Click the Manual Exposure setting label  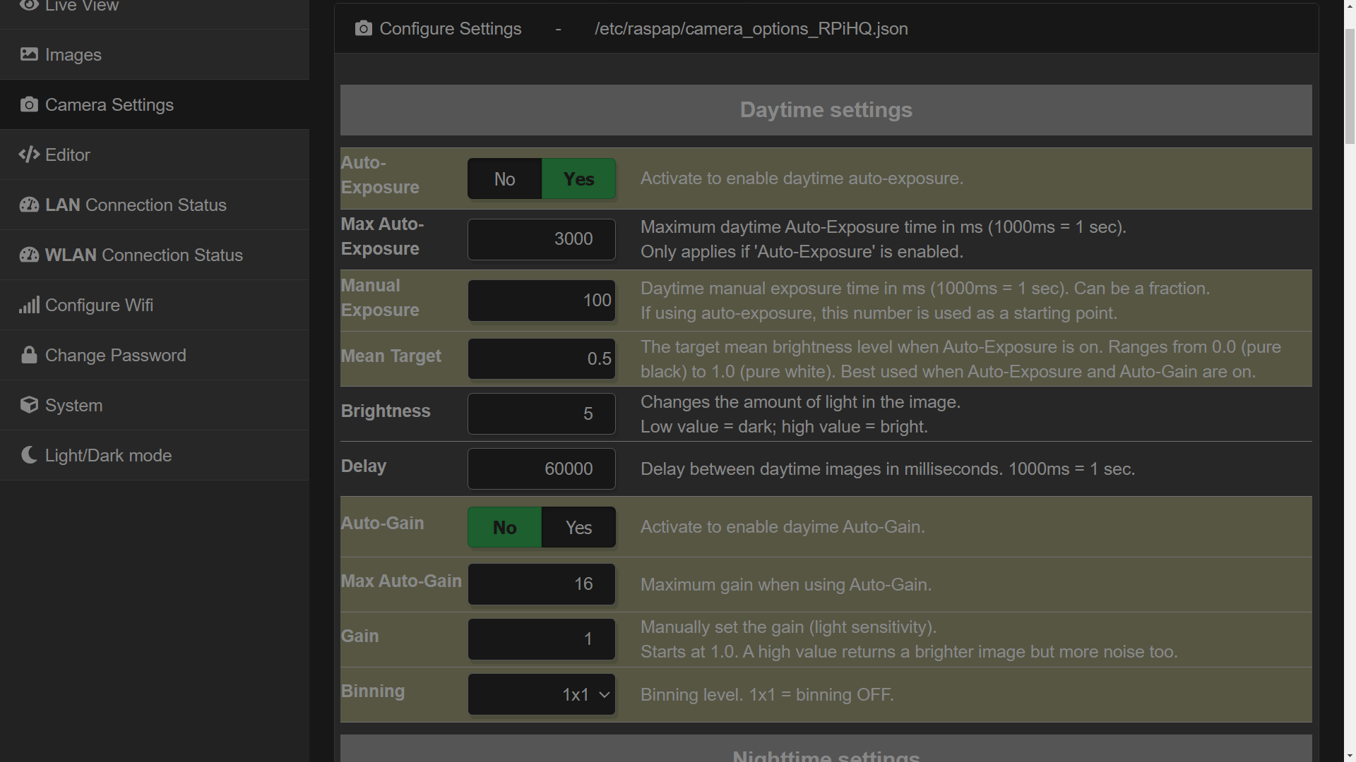point(380,298)
